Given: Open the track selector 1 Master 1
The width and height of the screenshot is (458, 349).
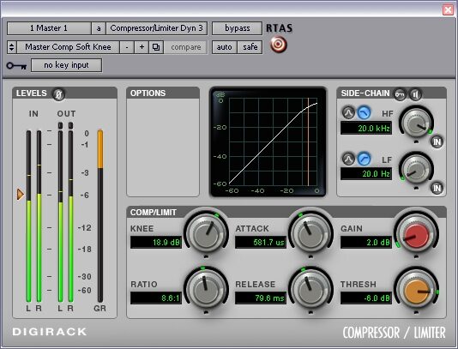Looking at the screenshot, I should click(x=49, y=28).
